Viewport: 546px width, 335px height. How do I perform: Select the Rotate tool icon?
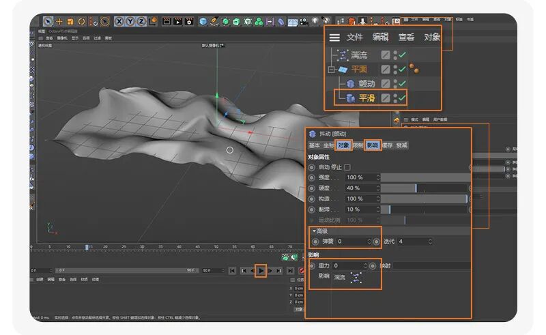tap(81, 22)
